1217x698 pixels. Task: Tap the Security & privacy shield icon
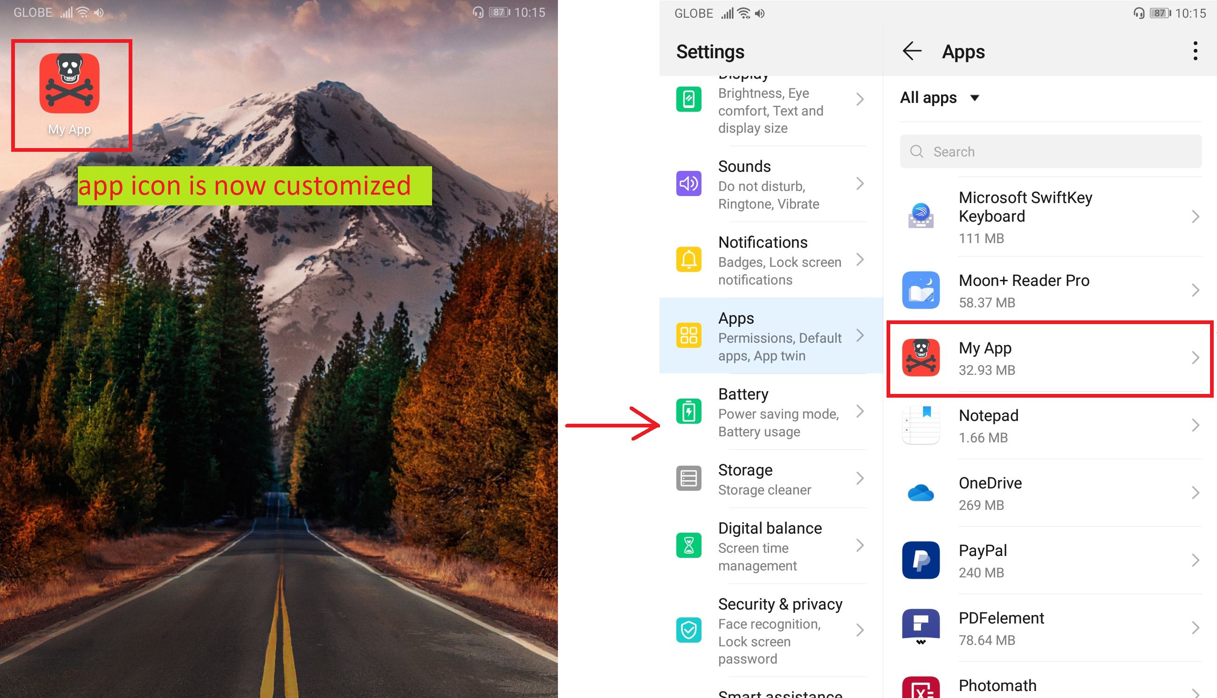[x=688, y=630]
